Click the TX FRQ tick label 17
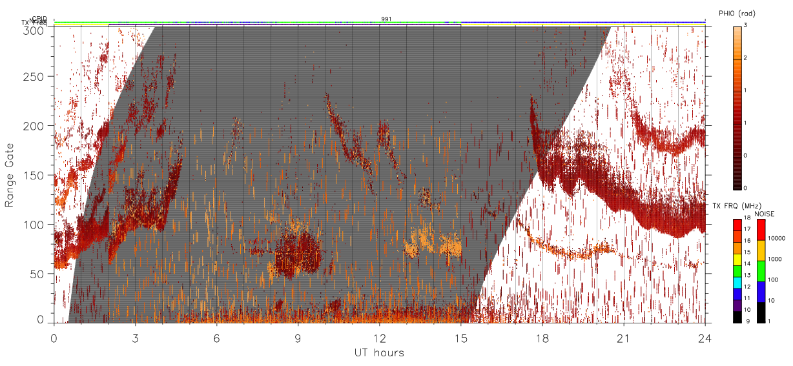Image resolution: width=793 pixels, height=366 pixels. click(747, 229)
